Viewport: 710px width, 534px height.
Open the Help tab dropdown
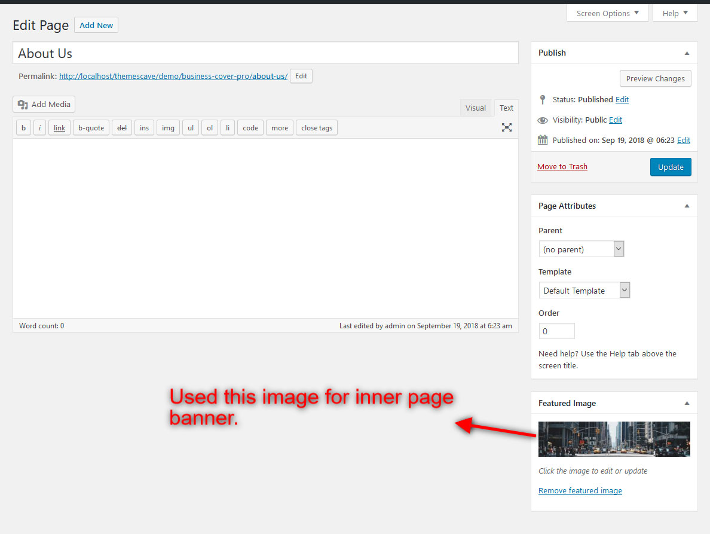(x=675, y=13)
